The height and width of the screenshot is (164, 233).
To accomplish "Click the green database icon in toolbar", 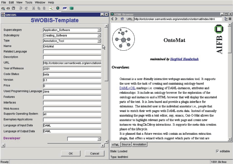I will coord(72,8).
